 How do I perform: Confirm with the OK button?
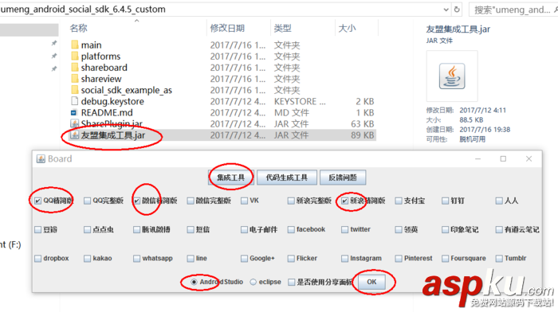[x=371, y=282]
